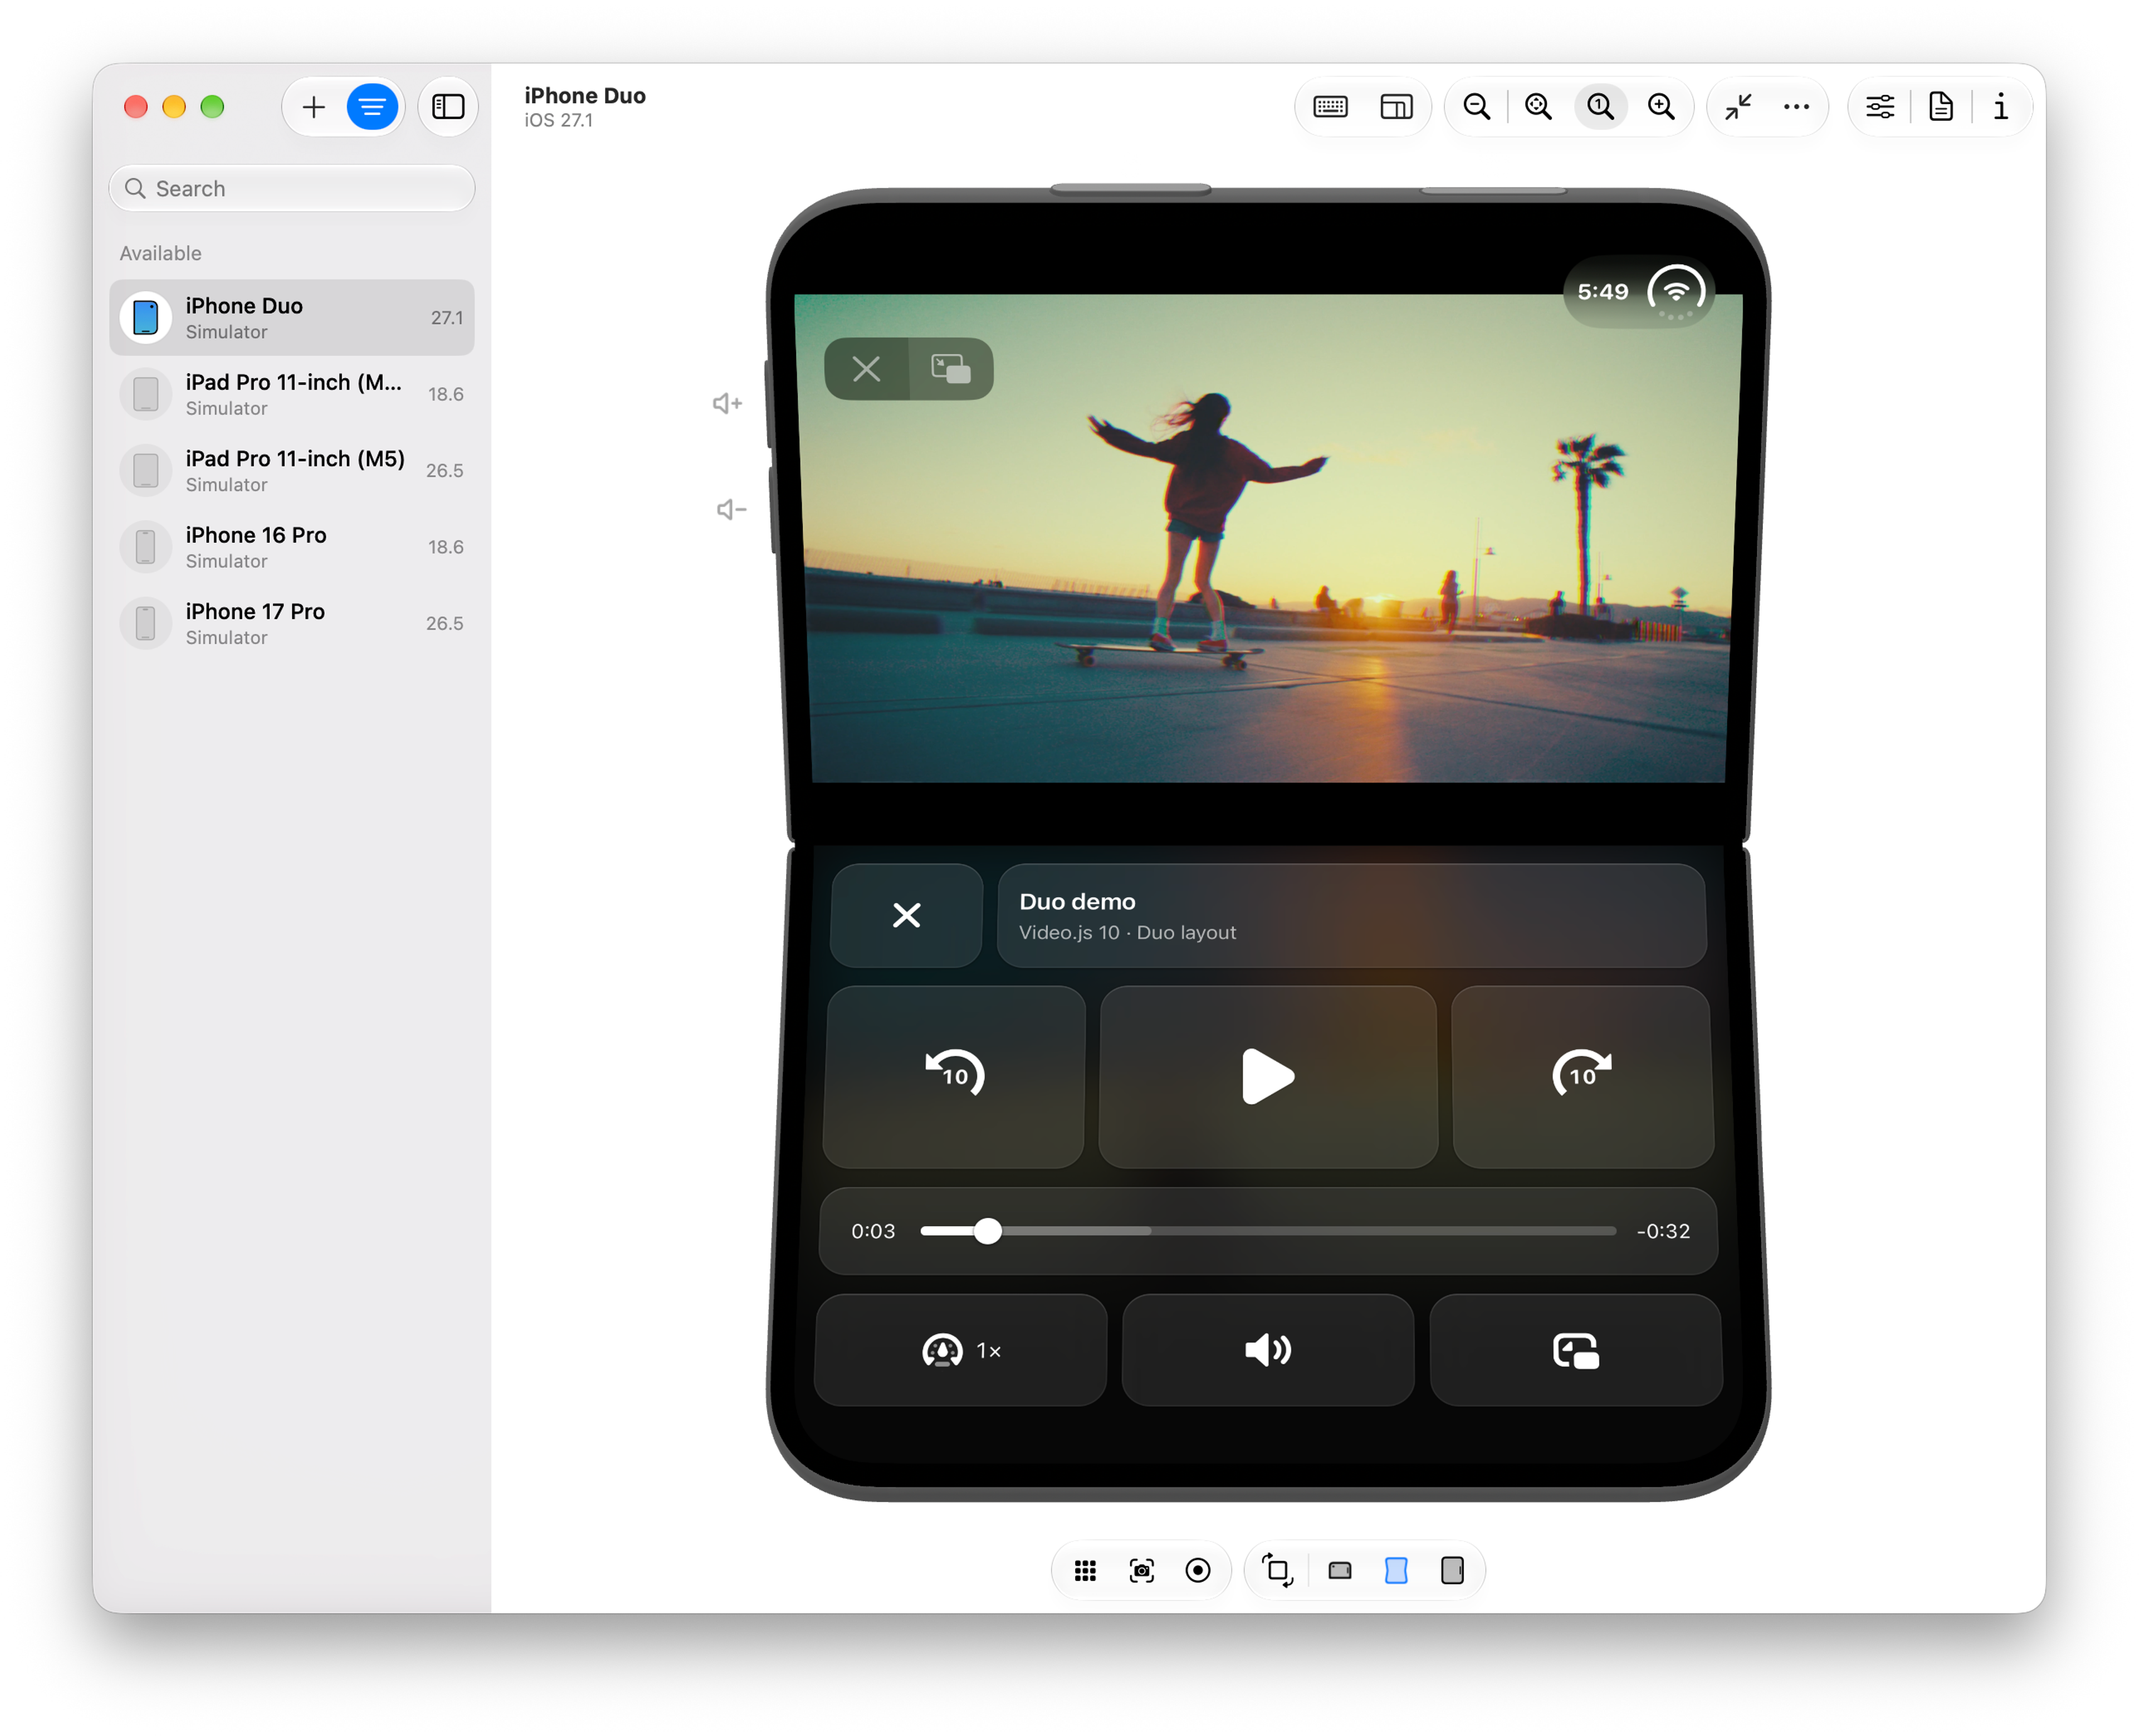The height and width of the screenshot is (1736, 2139).
Task: Click the Play button
Action: [x=1268, y=1076]
